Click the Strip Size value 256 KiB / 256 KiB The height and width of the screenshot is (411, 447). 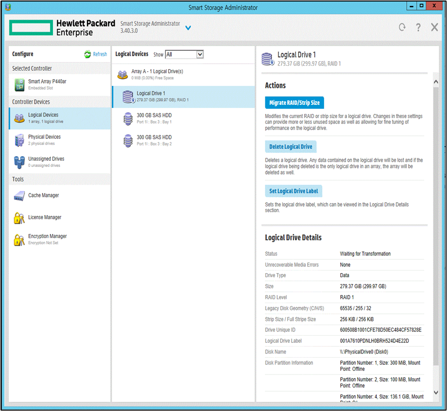pos(356,319)
